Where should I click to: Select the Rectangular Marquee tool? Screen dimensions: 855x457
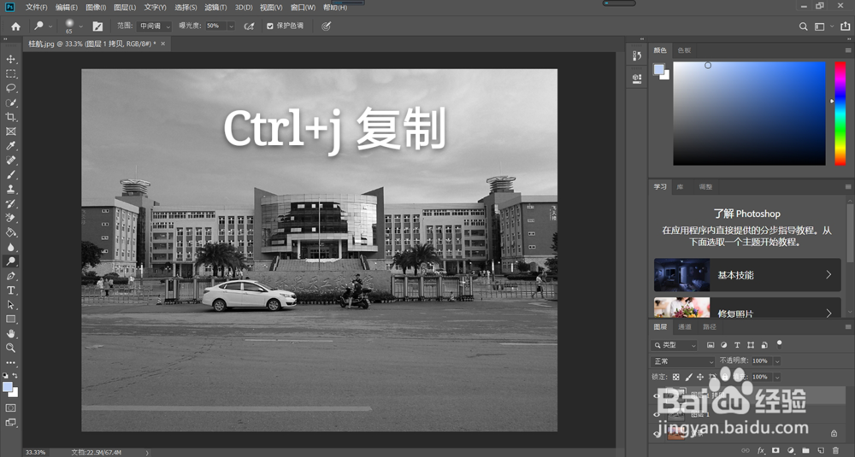[10, 73]
